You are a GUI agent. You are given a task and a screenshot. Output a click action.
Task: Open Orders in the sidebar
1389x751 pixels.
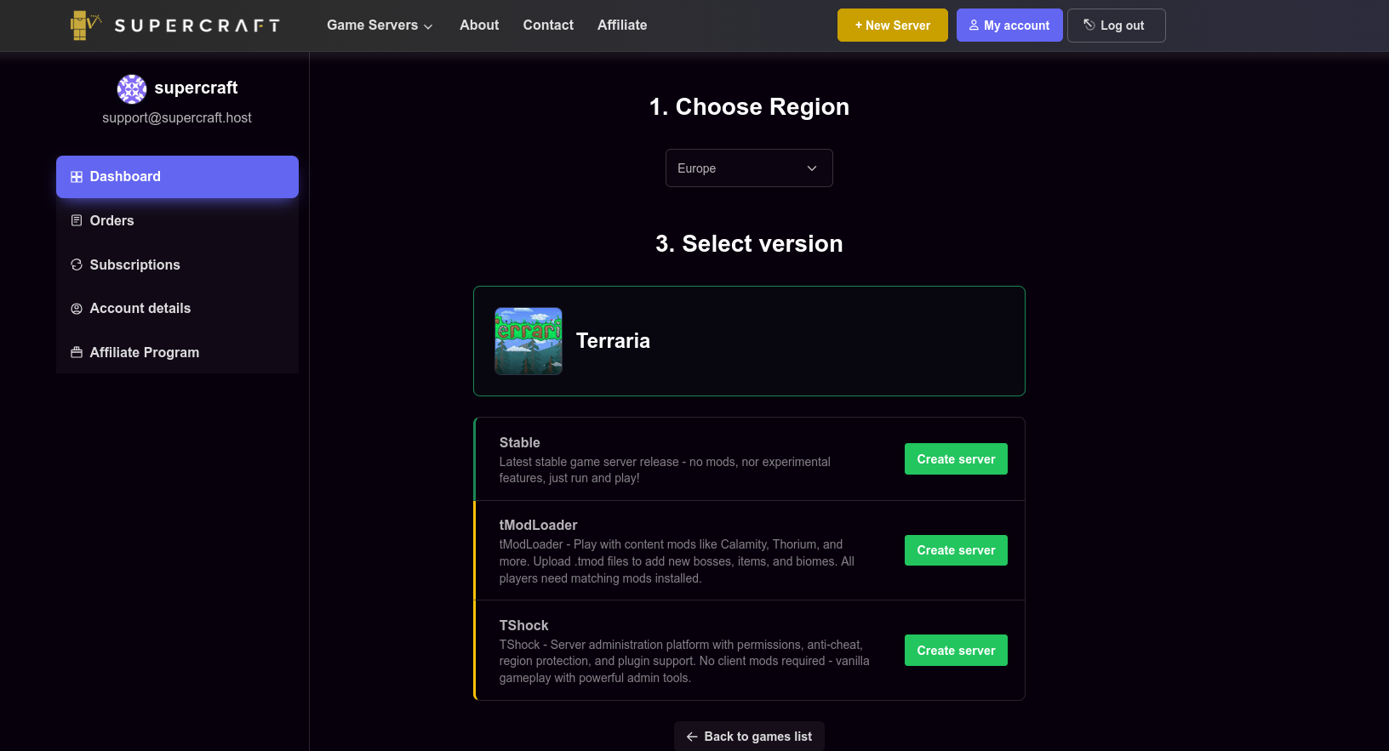[x=177, y=220]
